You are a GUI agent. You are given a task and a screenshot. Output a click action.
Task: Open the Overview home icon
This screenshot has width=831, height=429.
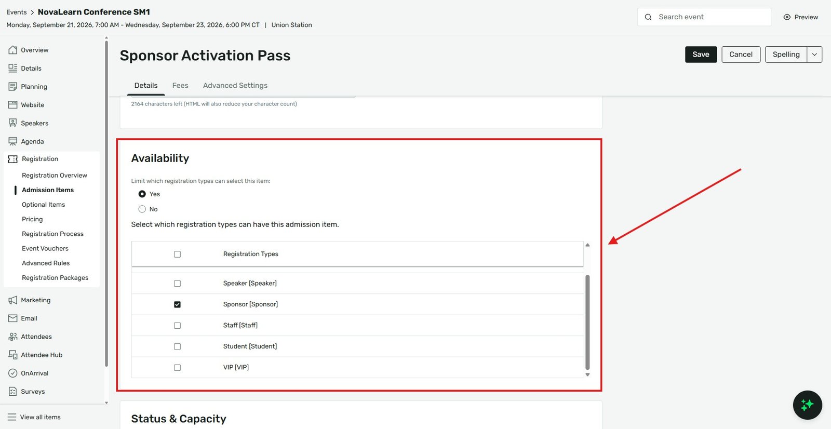pos(13,50)
